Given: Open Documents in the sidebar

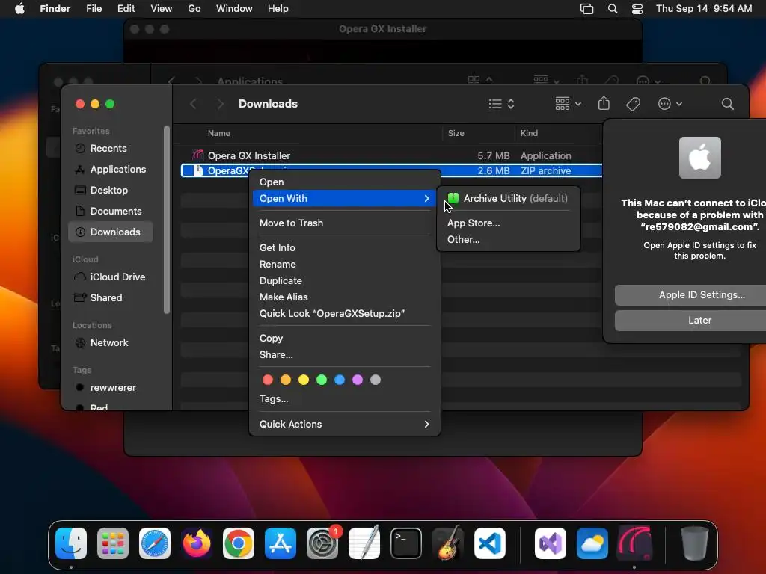Looking at the screenshot, I should pyautogui.click(x=111, y=212).
